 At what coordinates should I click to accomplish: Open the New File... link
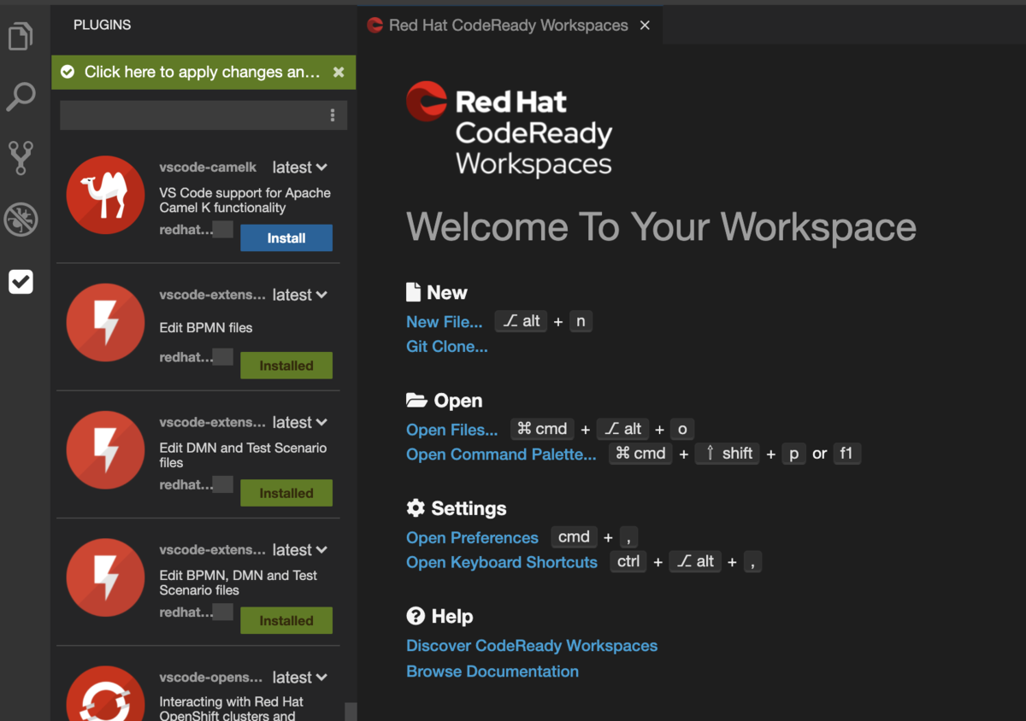(x=445, y=322)
